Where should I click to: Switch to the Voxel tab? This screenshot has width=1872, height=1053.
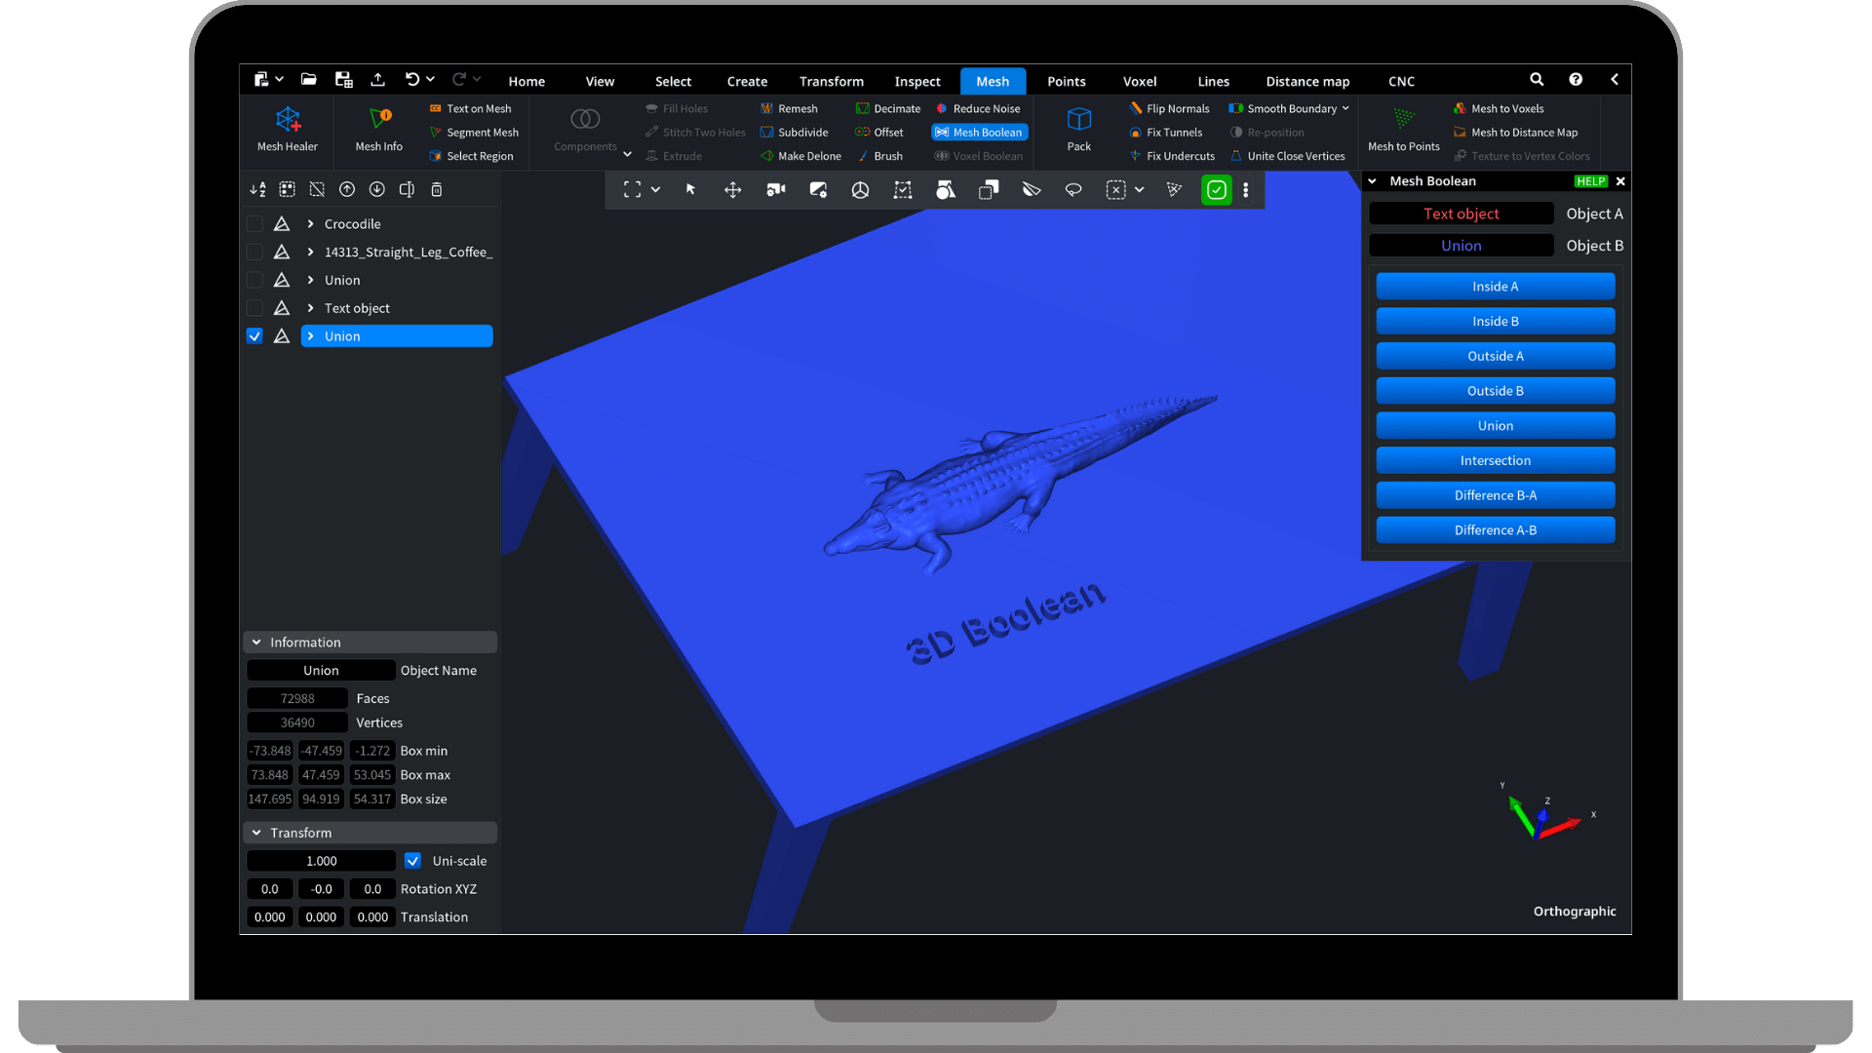1139,81
